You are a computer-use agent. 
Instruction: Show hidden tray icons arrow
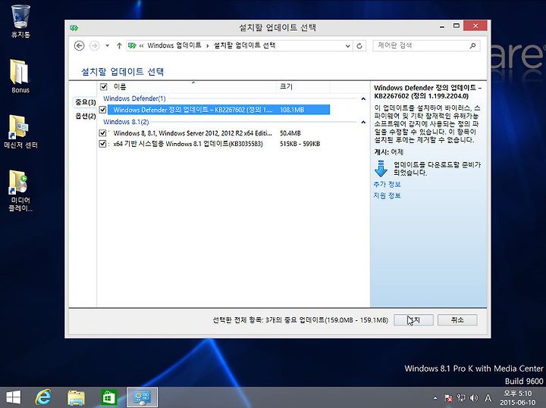[435, 398]
